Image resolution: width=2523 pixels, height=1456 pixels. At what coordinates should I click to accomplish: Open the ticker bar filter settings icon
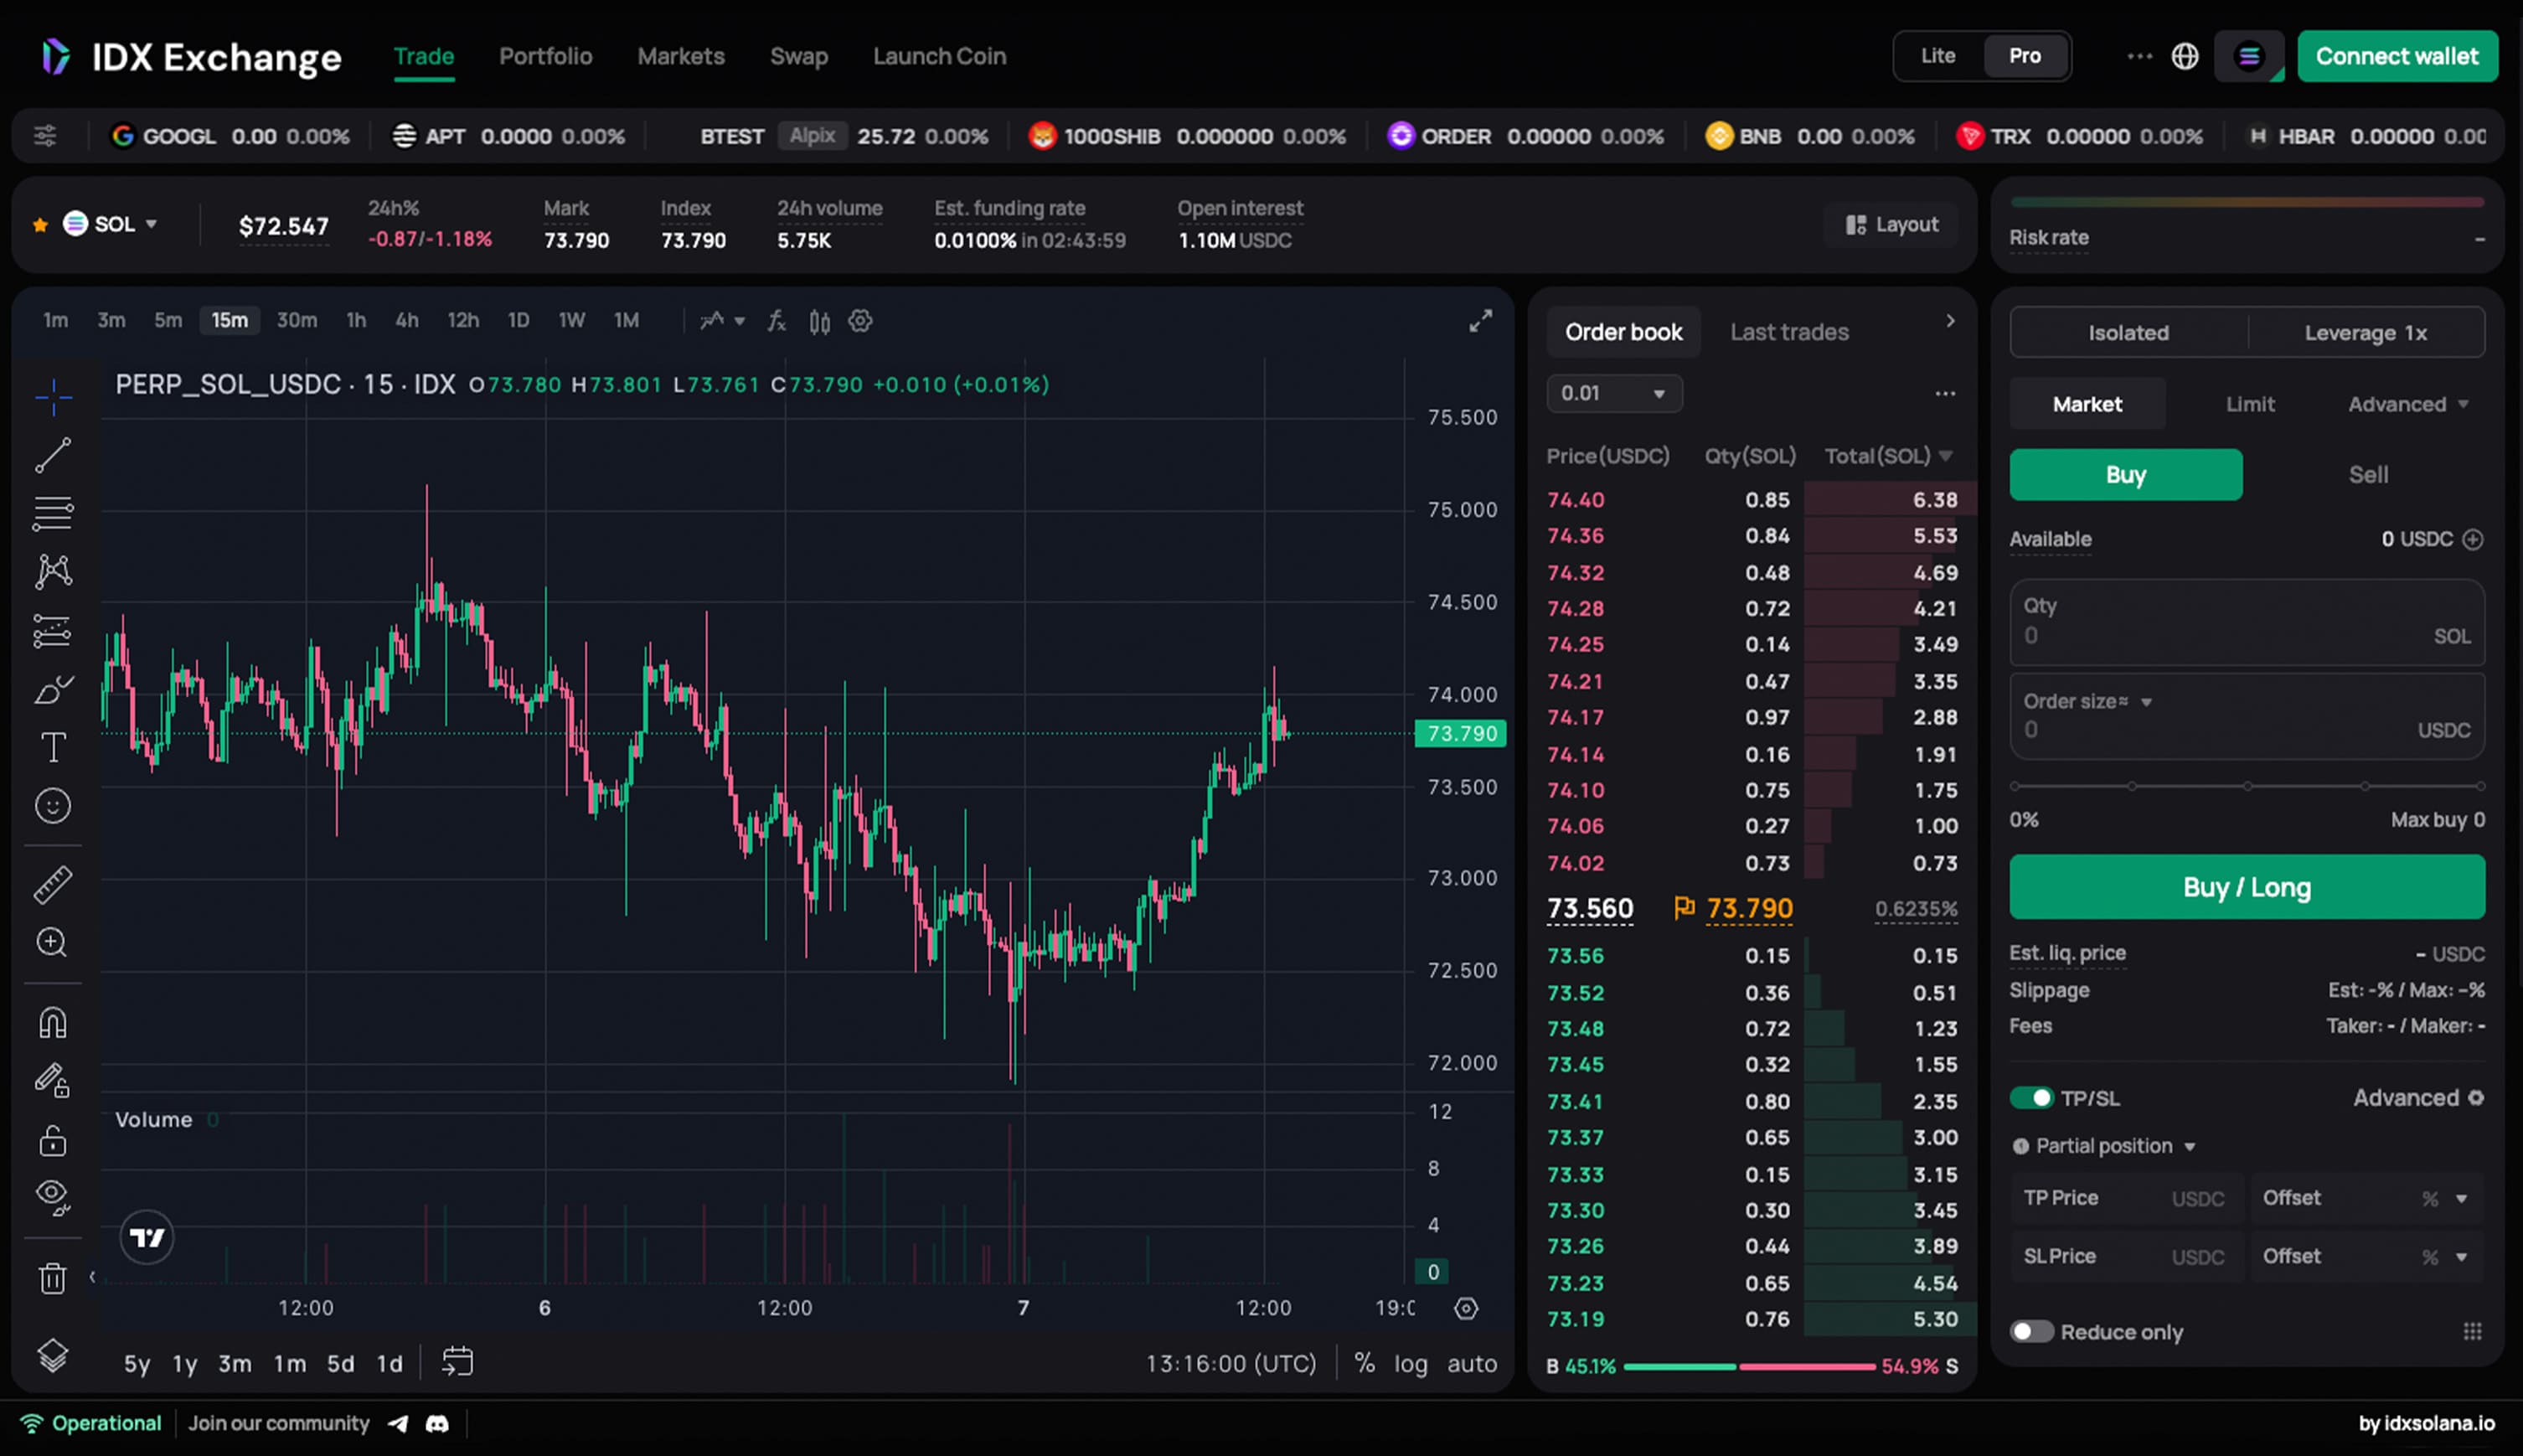(x=45, y=135)
